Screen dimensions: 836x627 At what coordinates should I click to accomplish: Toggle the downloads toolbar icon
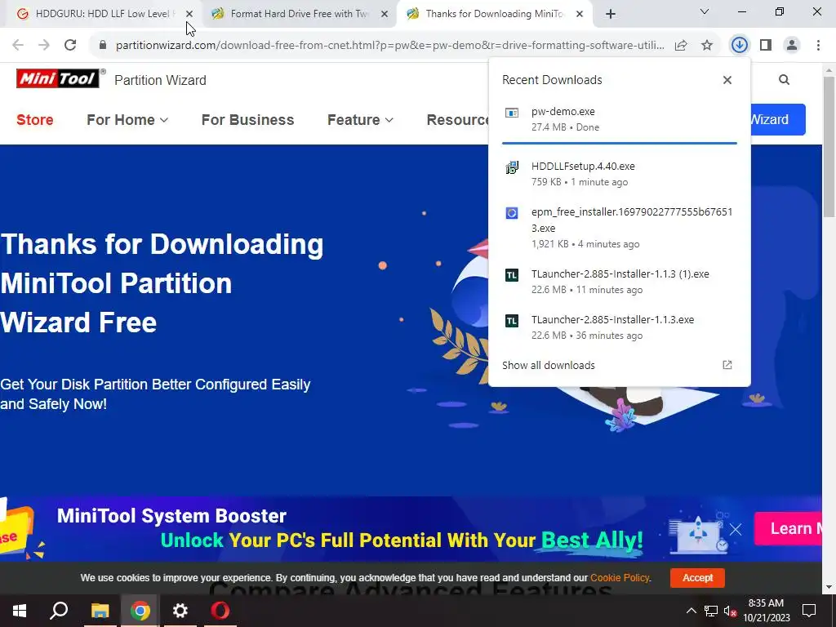pos(739,46)
